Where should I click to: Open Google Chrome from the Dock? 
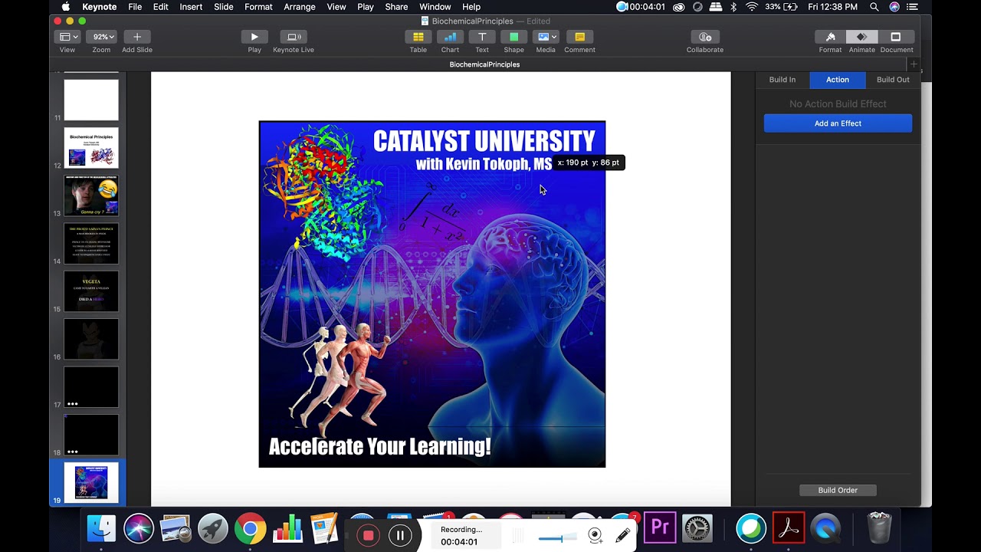[x=251, y=529]
